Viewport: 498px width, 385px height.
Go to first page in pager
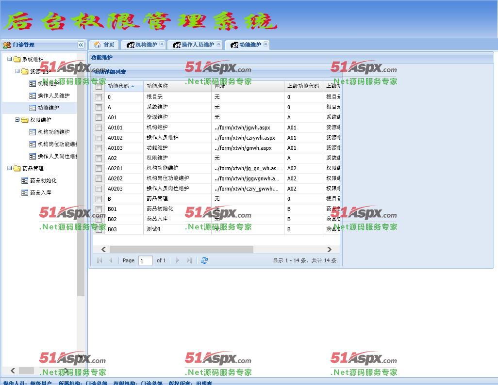[x=100, y=260]
